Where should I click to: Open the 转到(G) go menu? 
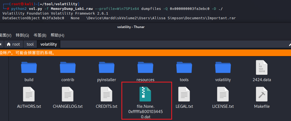click(x=22, y=35)
